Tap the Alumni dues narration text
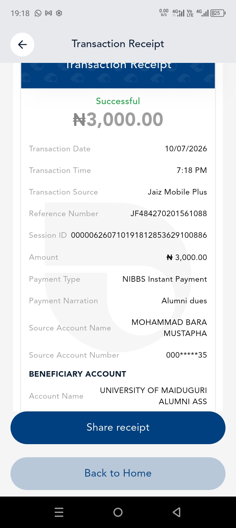 point(184,301)
